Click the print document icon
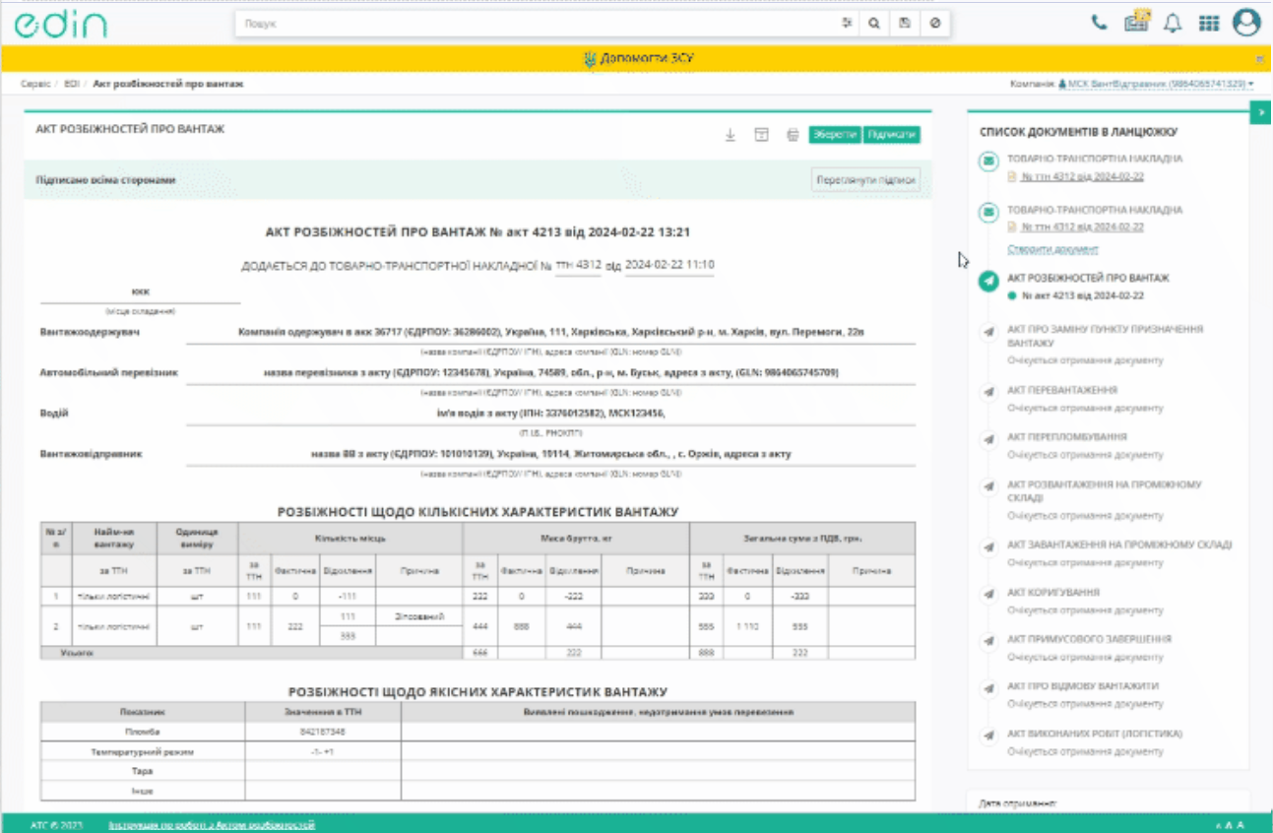 click(x=793, y=135)
